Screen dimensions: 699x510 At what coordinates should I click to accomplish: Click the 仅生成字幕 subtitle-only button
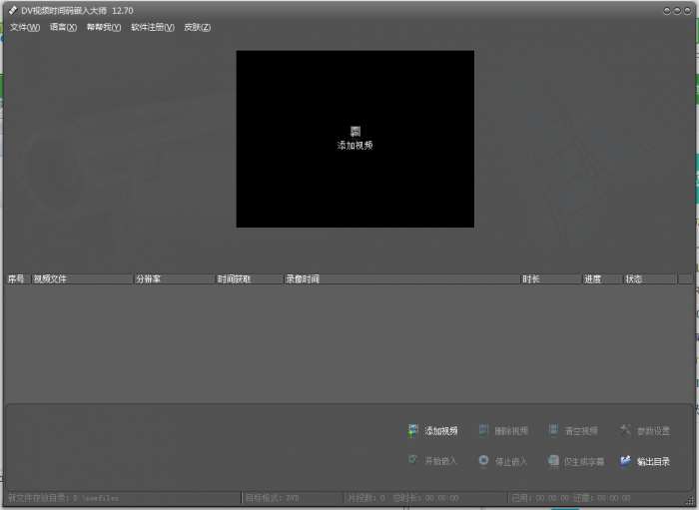pyautogui.click(x=576, y=461)
